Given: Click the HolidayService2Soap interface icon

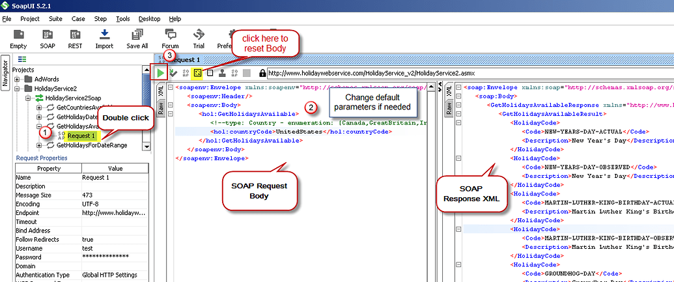Looking at the screenshot, I should coord(40,98).
